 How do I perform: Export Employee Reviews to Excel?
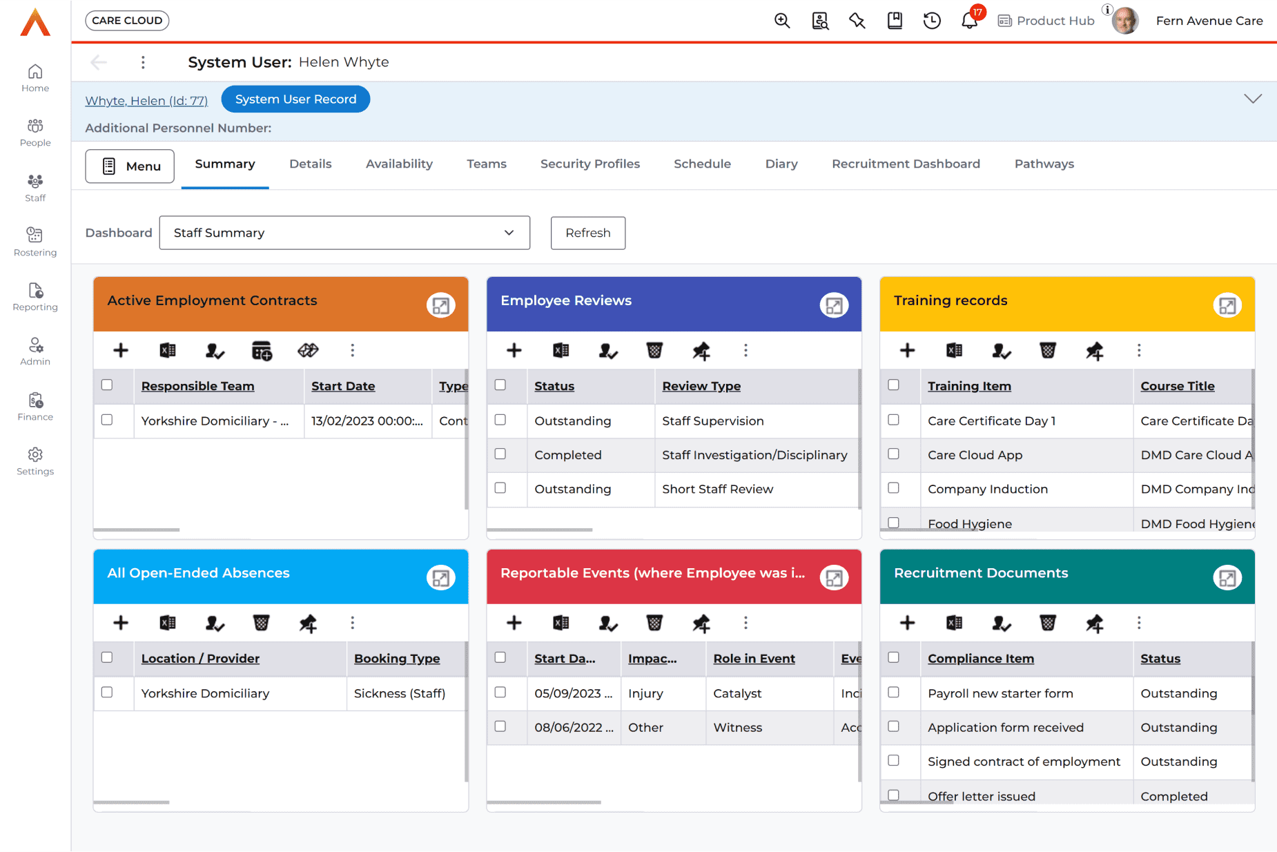(x=560, y=351)
